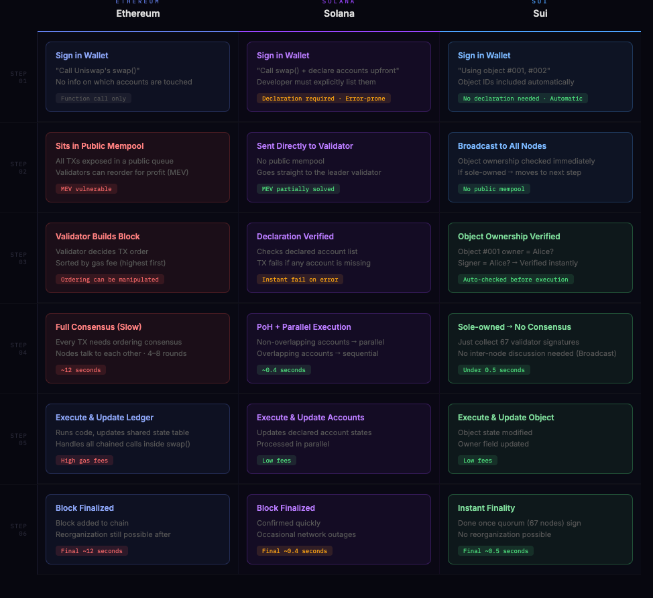Click the 'STEP 01' row label
Viewport: 653px width, 598px height.
19,77
